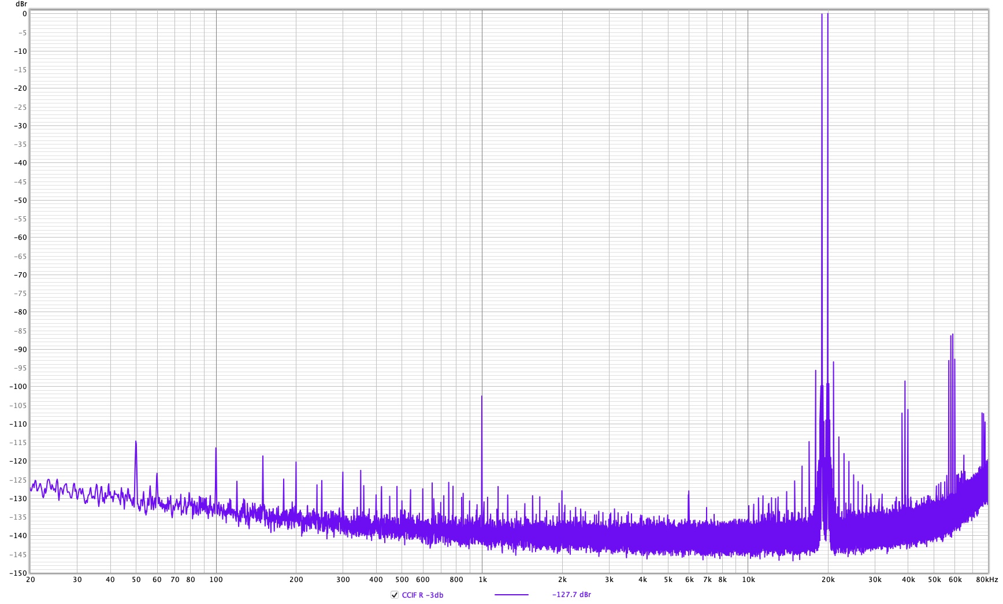Click the 80kHz frequency axis label

tap(987, 580)
